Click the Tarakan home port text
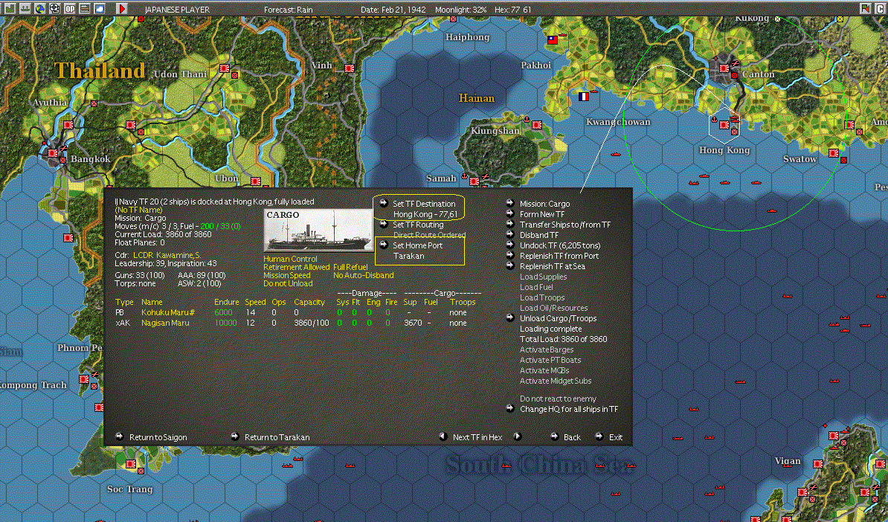Screen dimensions: 888x522 [409, 256]
